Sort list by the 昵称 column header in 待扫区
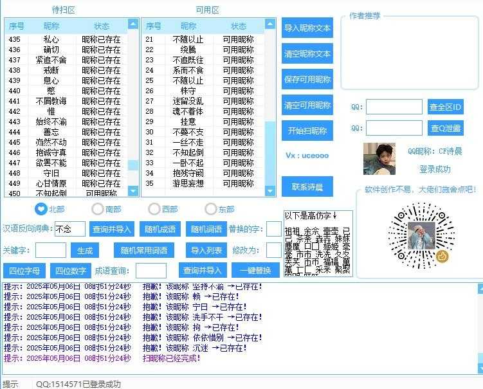This screenshot has width=483, height=389. click(51, 26)
